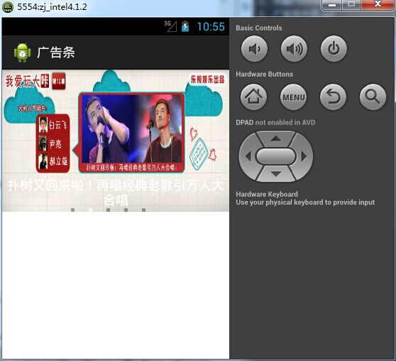Click the Basic Controls heading
This screenshot has height=361, width=396.
pos(259,28)
